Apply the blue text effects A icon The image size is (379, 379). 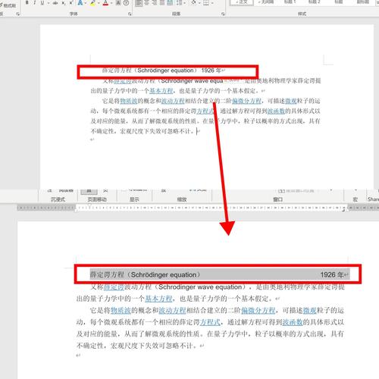click(x=80, y=3)
